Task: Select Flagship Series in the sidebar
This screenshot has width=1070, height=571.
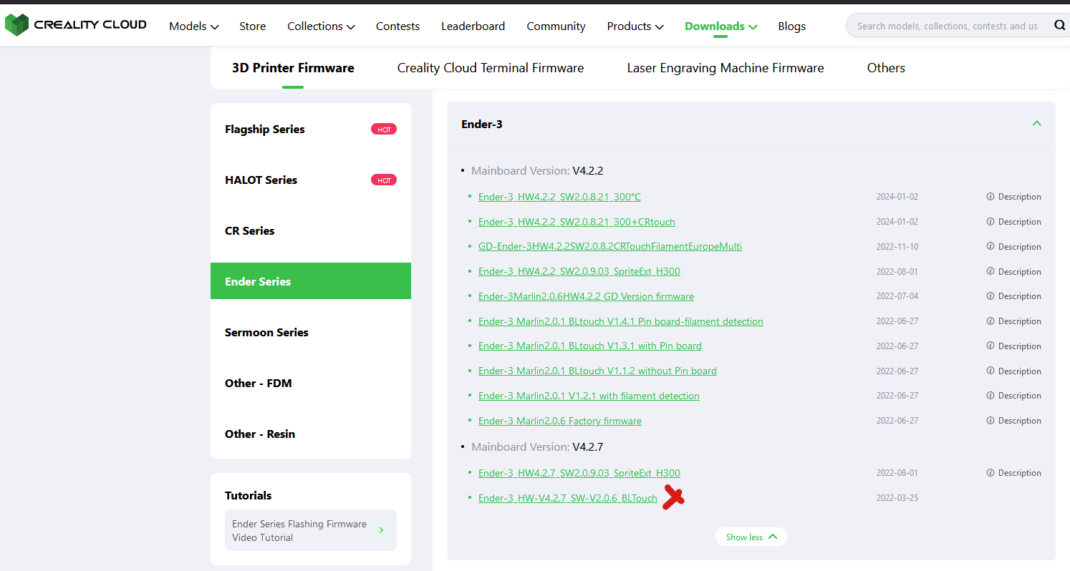Action: [x=311, y=130]
